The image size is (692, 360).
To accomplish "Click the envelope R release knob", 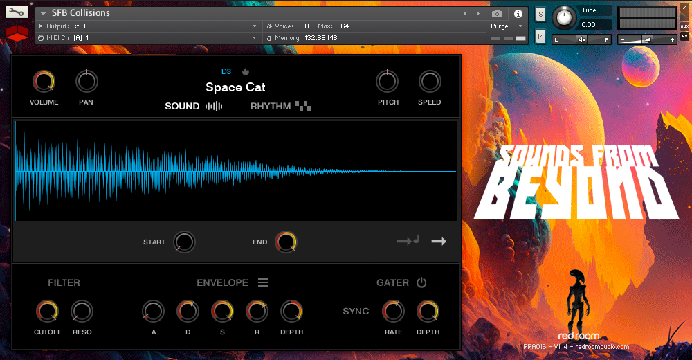I will pos(257,311).
